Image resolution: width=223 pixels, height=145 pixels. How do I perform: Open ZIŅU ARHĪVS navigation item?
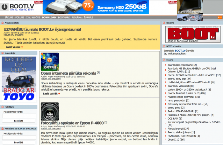(x=33, y=17)
